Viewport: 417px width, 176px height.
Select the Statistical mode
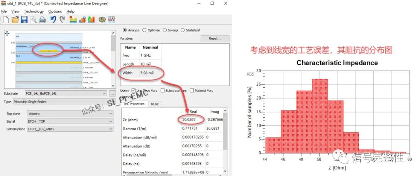[183, 30]
